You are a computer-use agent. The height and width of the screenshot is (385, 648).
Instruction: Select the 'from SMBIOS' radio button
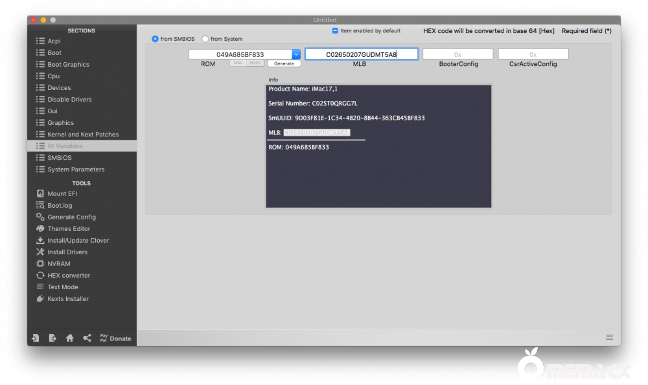click(x=155, y=39)
